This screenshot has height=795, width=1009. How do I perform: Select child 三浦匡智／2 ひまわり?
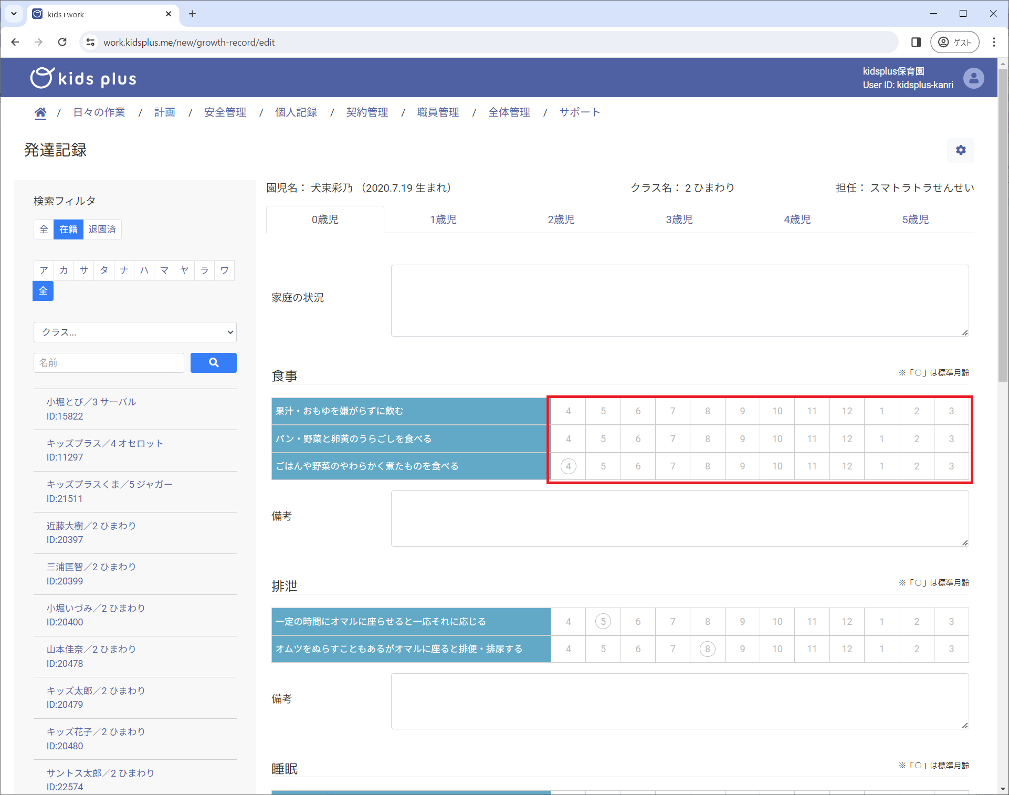[135, 574]
